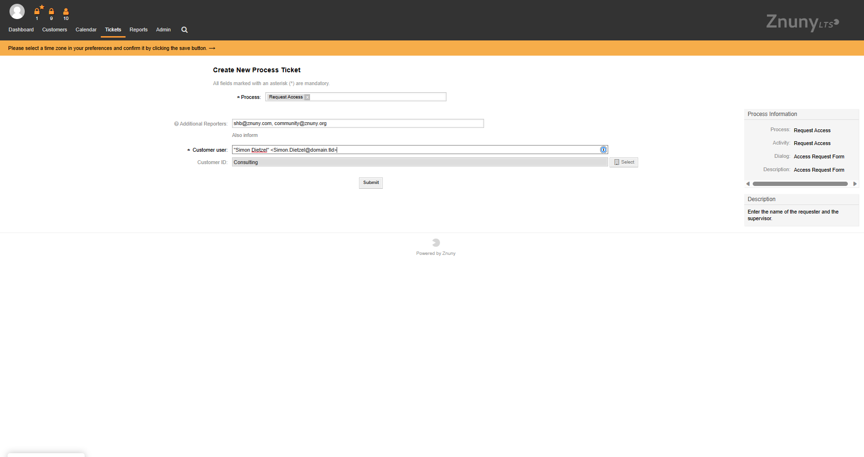Click the Znuny LTS logo
The width and height of the screenshot is (864, 457).
point(802,22)
